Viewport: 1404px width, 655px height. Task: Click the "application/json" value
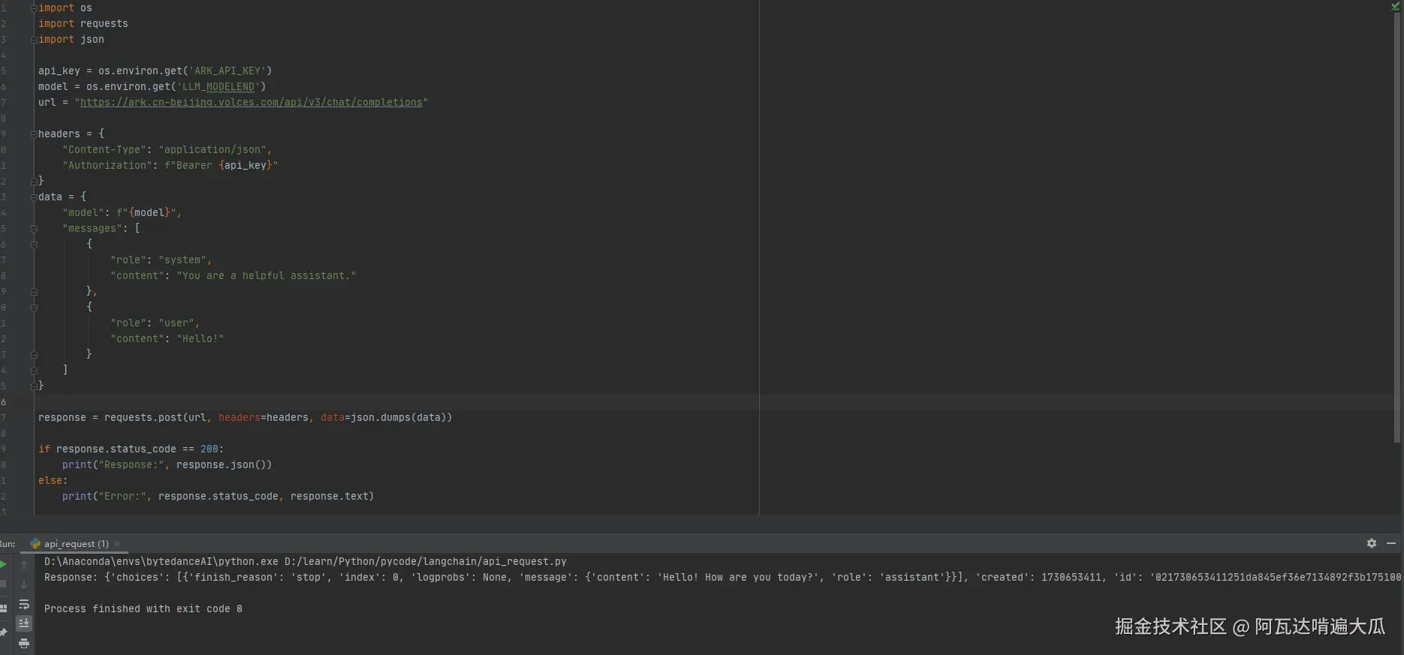(x=212, y=149)
